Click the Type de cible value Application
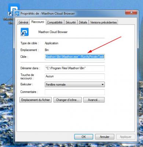 (x=52, y=43)
